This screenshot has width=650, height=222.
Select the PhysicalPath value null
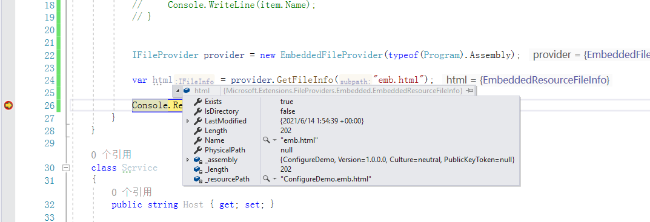(287, 150)
